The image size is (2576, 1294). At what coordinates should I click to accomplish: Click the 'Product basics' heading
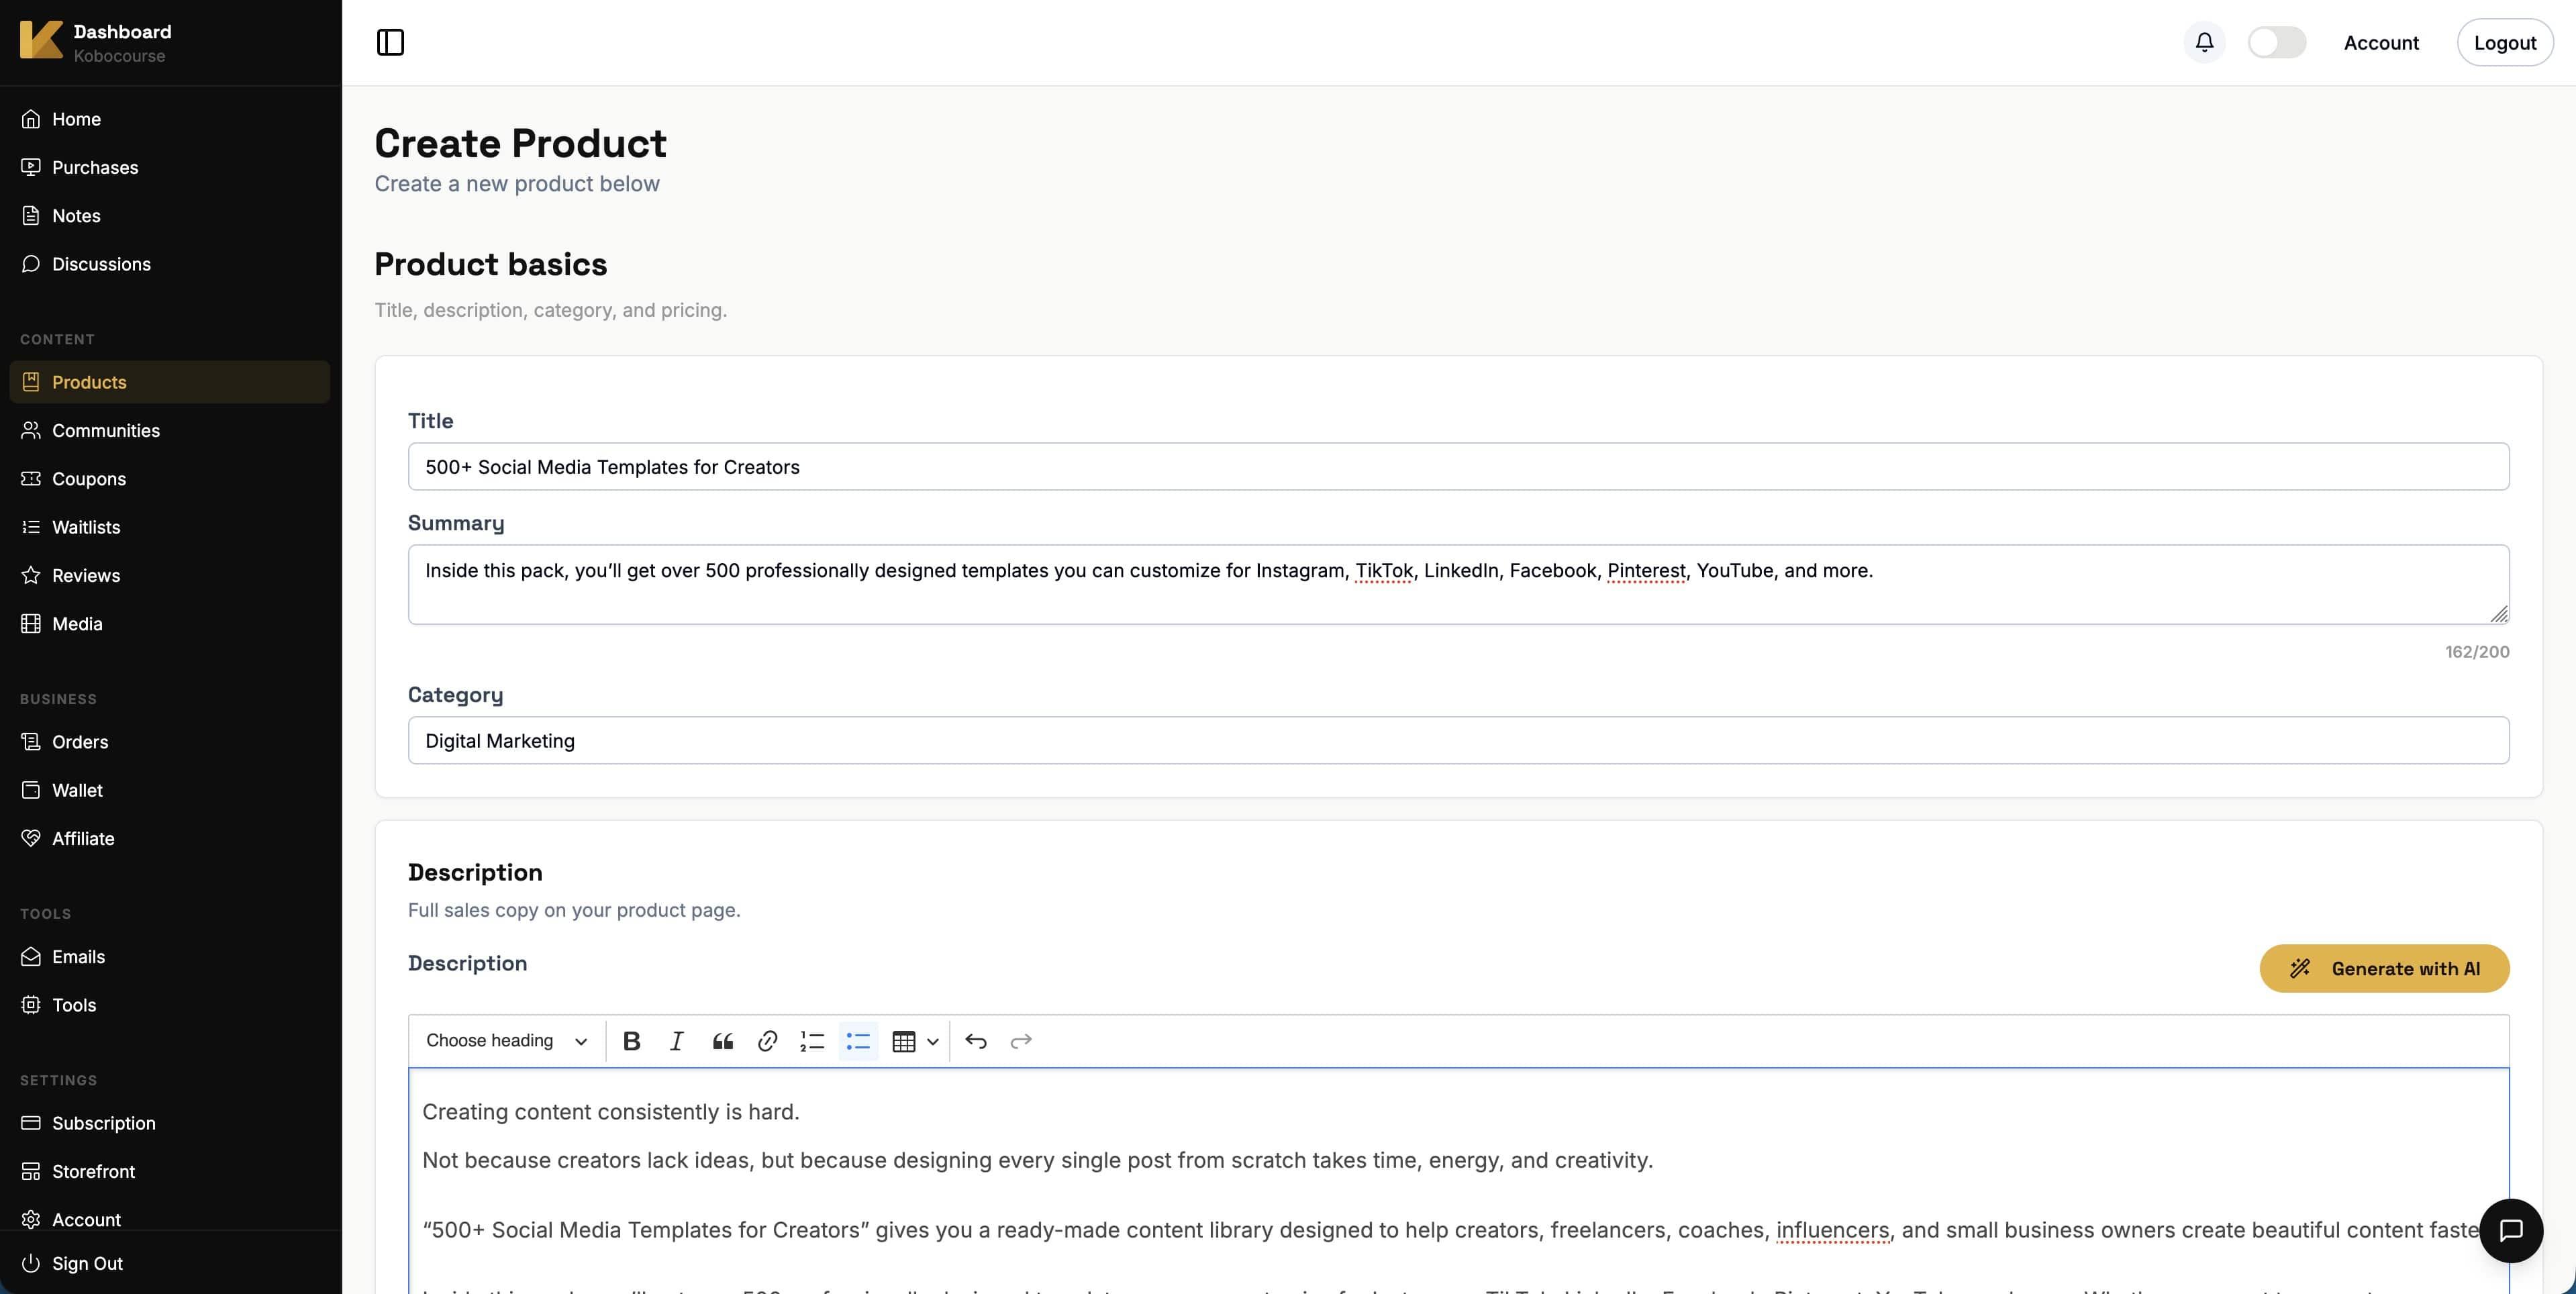[x=491, y=265]
